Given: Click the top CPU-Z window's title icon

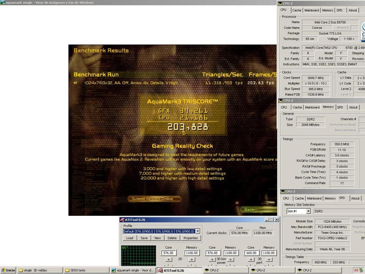Looking at the screenshot, I should tap(280, 3).
